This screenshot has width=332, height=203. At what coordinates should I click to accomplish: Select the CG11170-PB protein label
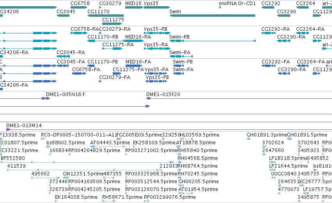pyautogui.click(x=103, y=61)
